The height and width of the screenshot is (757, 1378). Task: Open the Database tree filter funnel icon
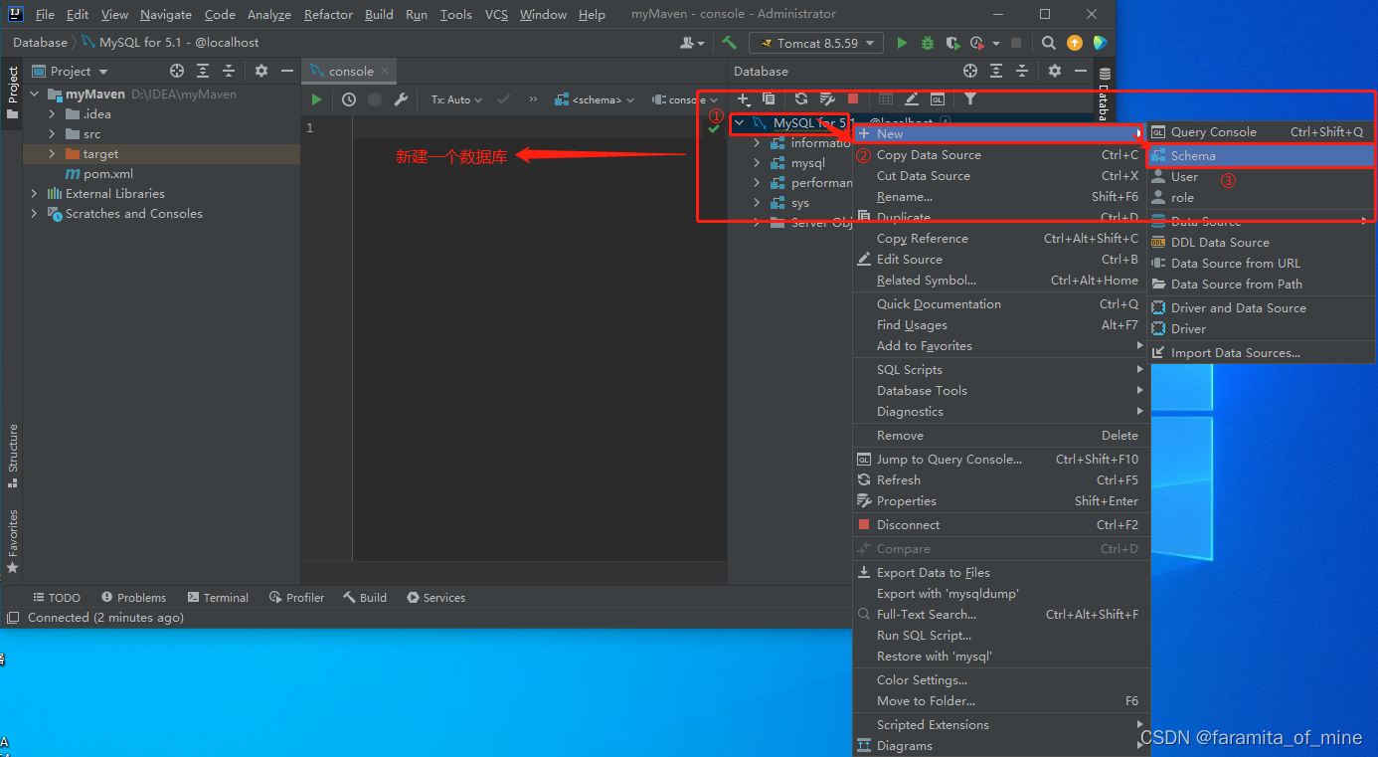(x=970, y=98)
